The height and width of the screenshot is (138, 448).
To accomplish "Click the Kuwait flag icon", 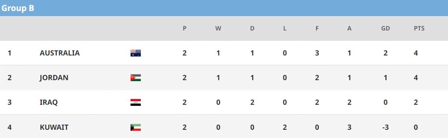I will point(136,127).
